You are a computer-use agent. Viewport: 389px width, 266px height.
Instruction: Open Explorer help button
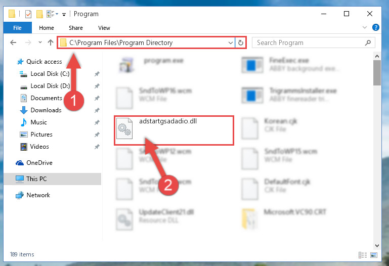(x=376, y=27)
